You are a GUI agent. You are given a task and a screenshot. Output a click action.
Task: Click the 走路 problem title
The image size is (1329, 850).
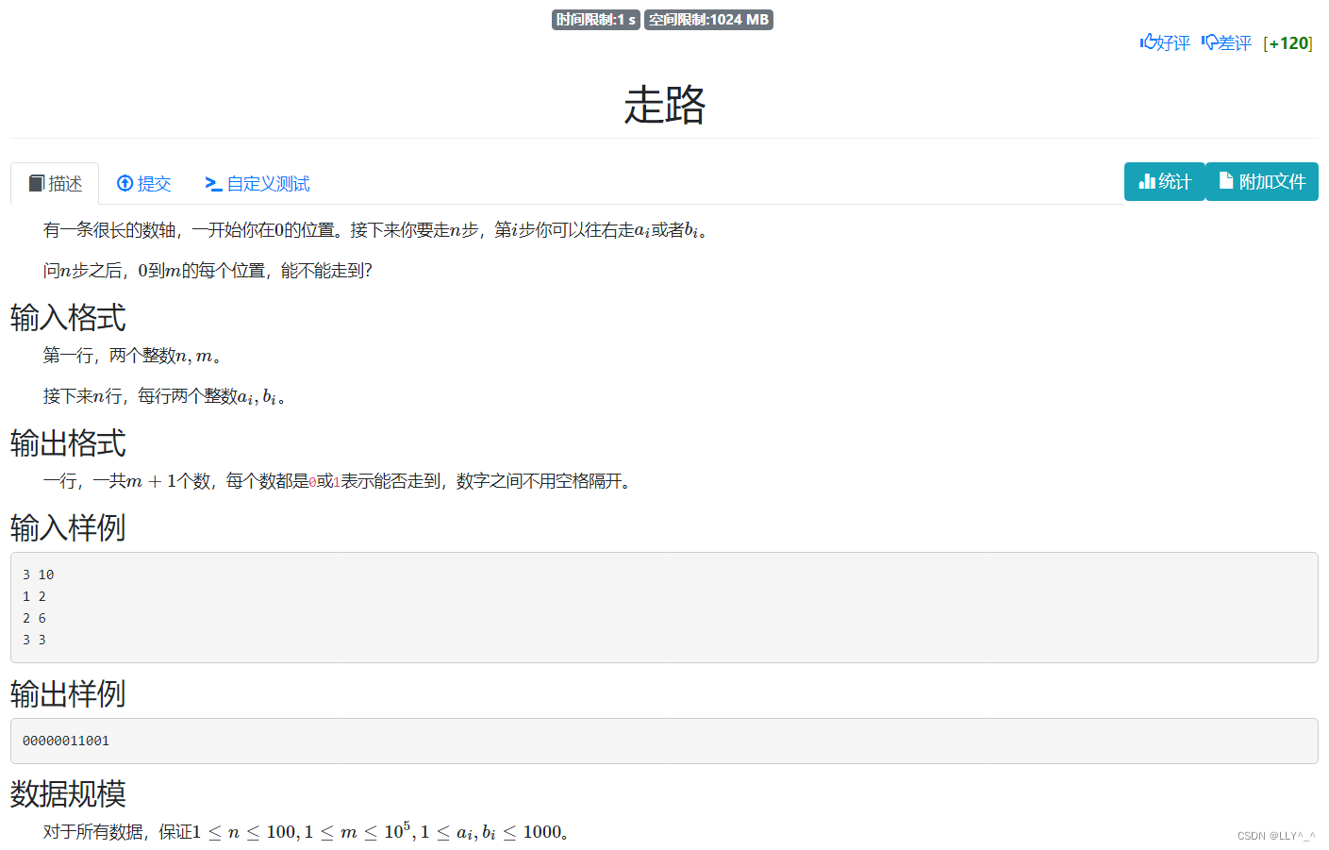coord(665,104)
